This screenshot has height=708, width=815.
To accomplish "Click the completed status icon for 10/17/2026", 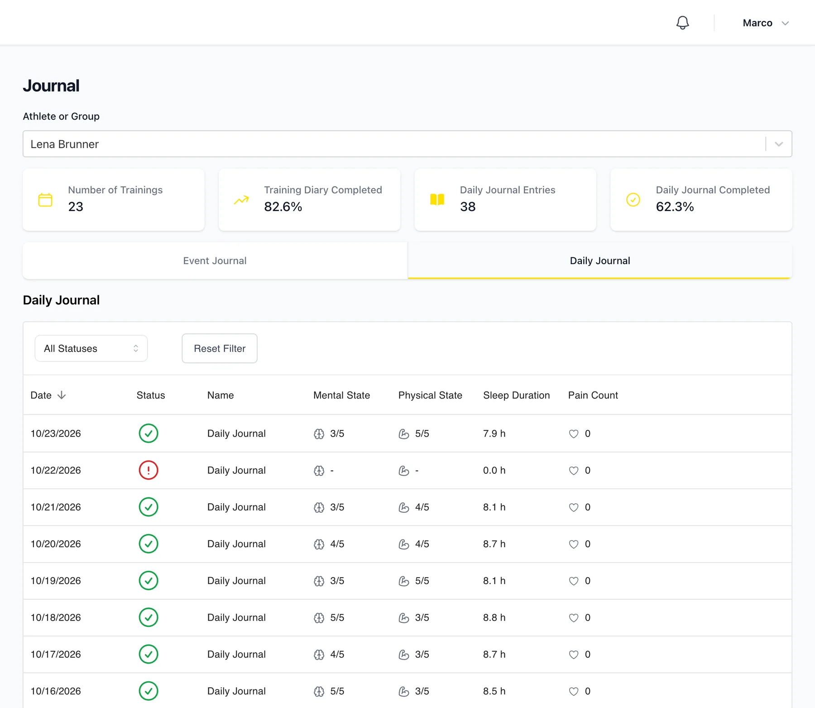I will pyautogui.click(x=149, y=654).
